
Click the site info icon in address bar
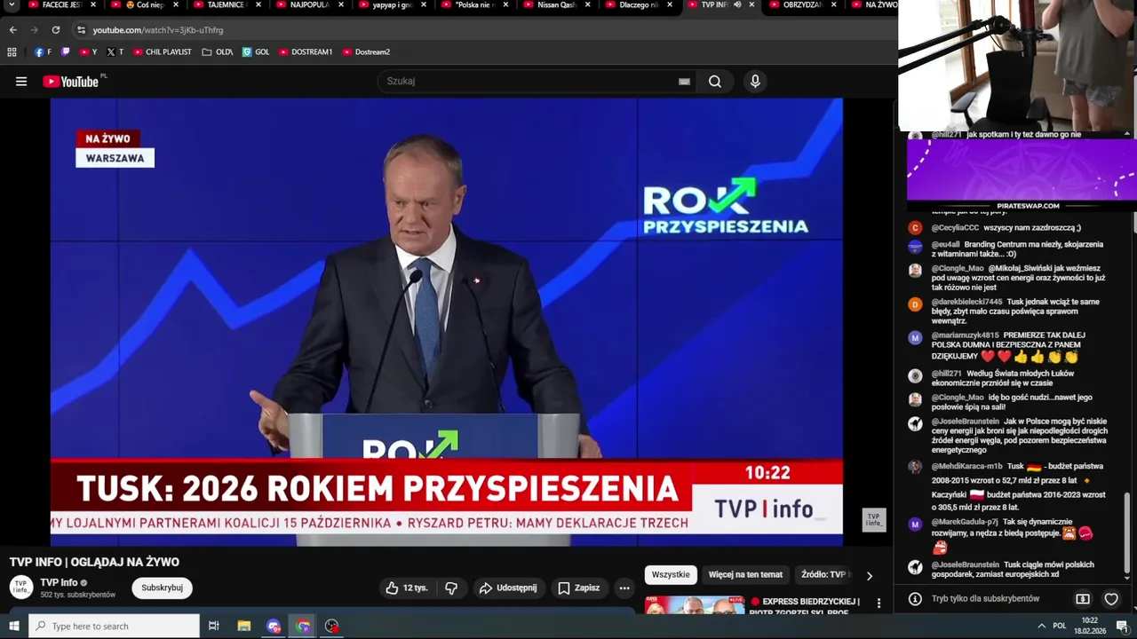(81, 30)
